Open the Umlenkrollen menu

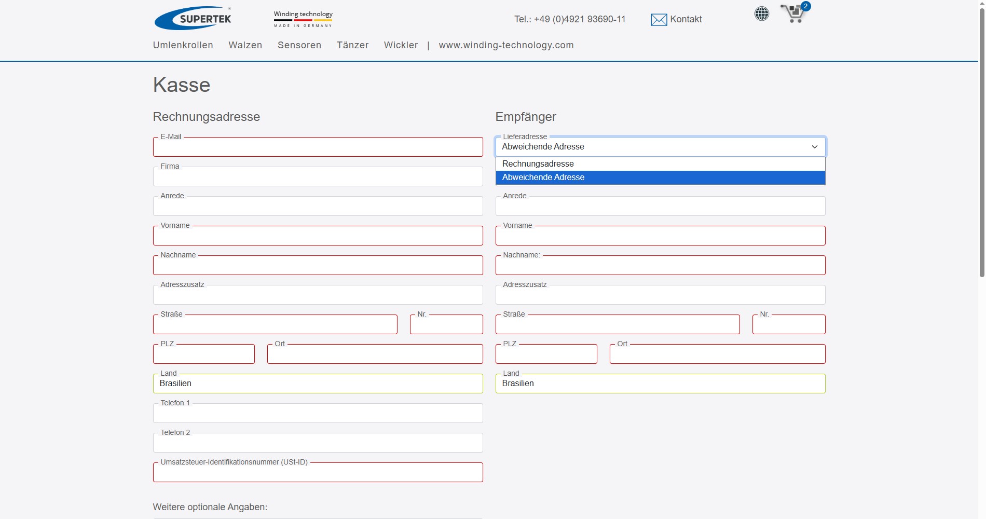tap(183, 45)
